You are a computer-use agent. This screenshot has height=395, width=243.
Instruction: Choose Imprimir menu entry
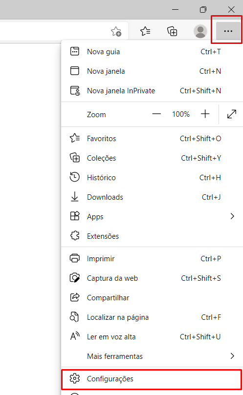(x=152, y=259)
